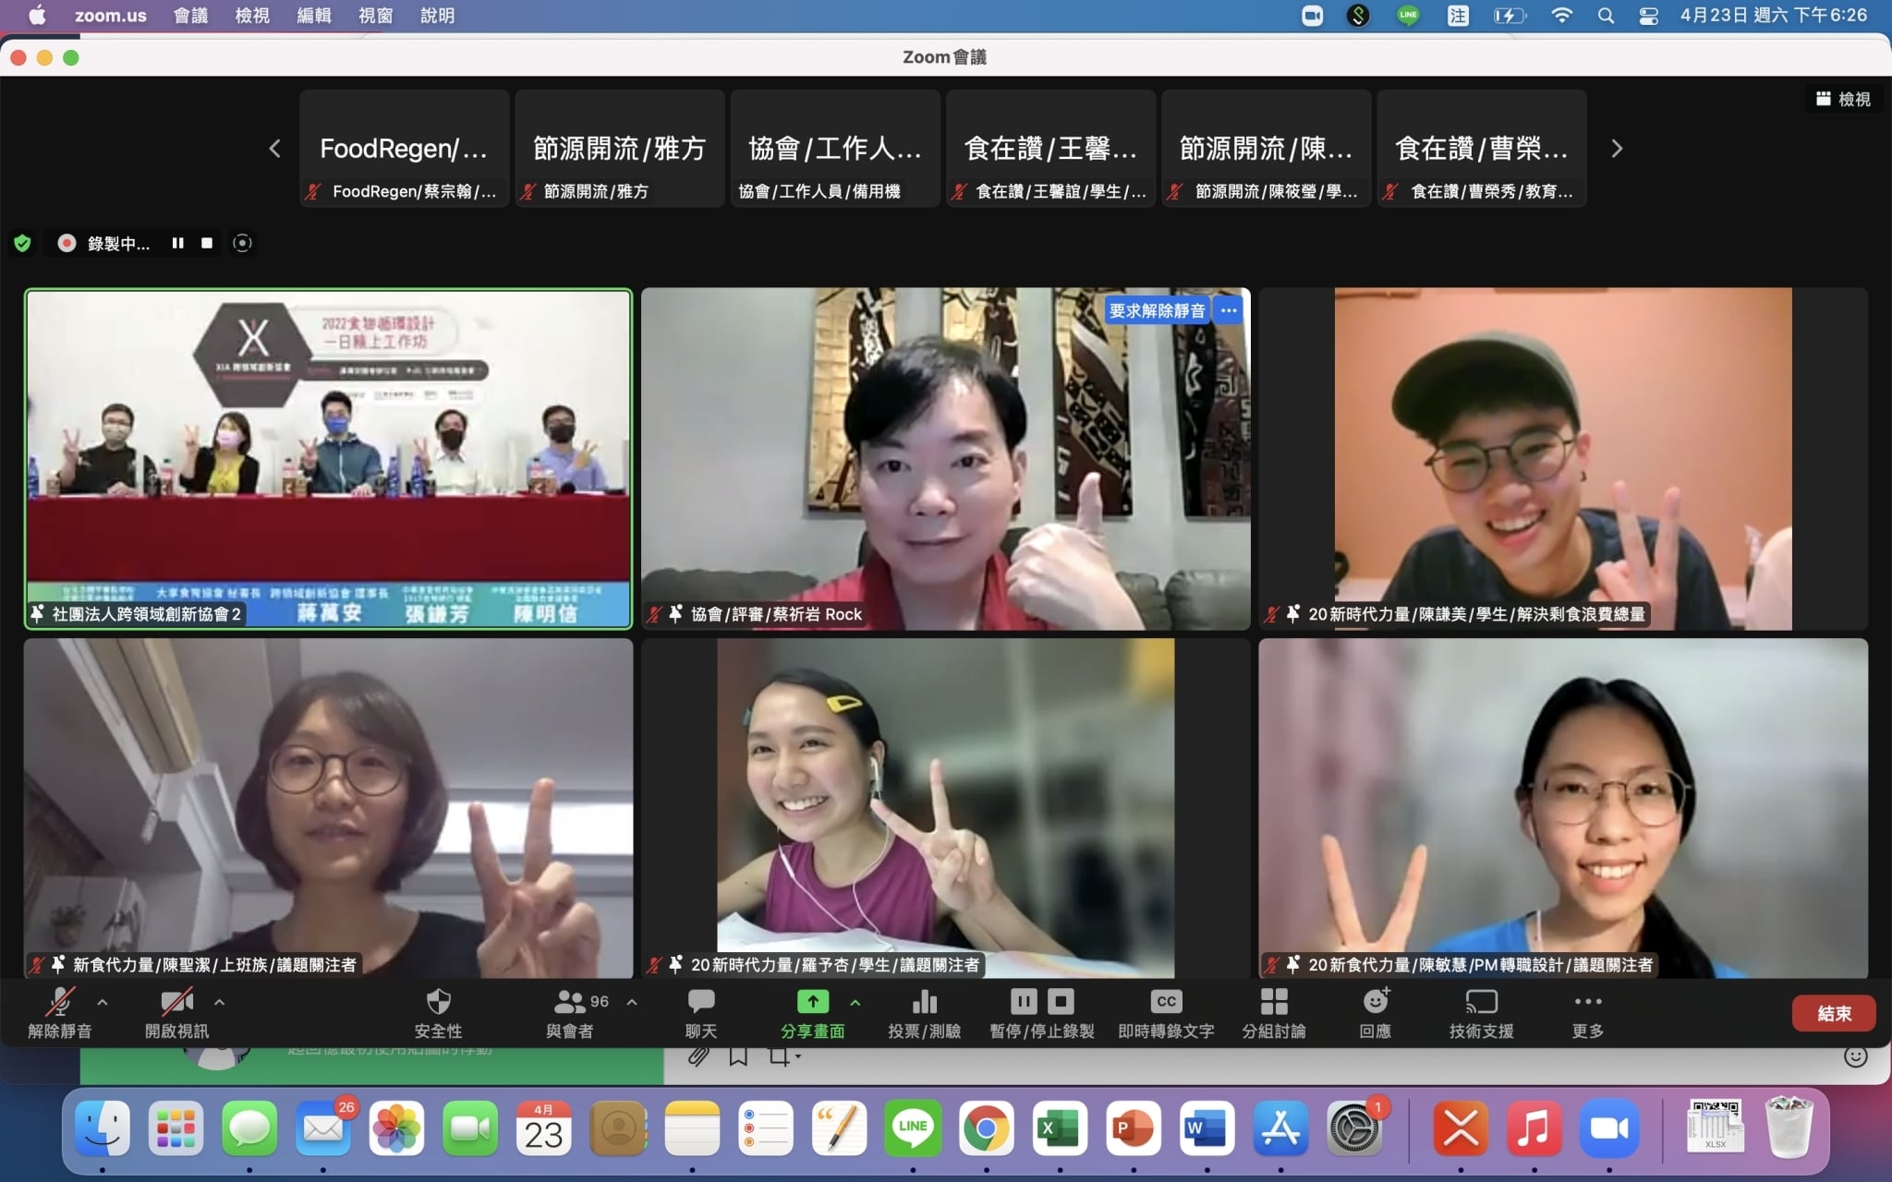Click the green 分享畫面 share screen button
The height and width of the screenshot is (1182, 1892).
pos(813,1013)
